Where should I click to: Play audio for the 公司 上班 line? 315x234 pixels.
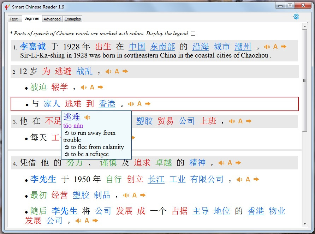(232, 121)
